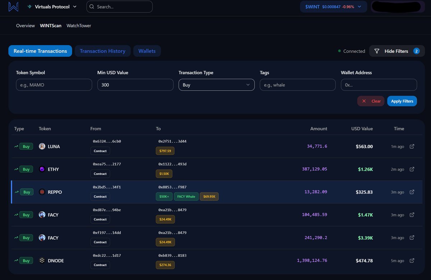Click the Hide Filters button

pyautogui.click(x=397, y=51)
